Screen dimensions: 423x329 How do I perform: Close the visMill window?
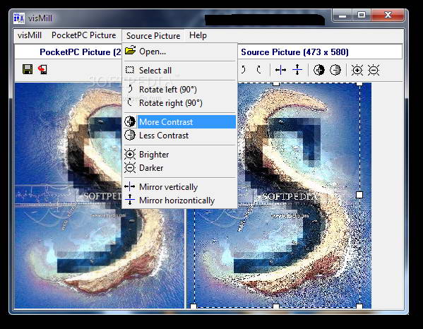[x=388, y=16]
